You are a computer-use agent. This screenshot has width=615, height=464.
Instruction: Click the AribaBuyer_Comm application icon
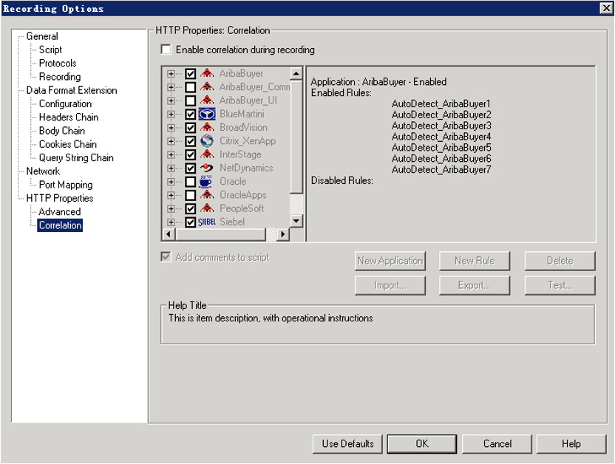(207, 86)
